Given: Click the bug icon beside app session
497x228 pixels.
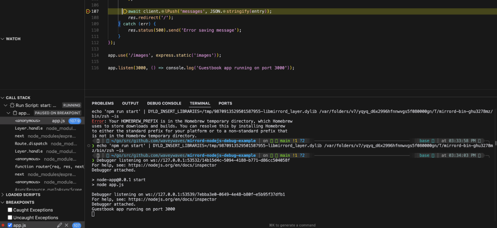Looking at the screenshot, I should pos(15,113).
